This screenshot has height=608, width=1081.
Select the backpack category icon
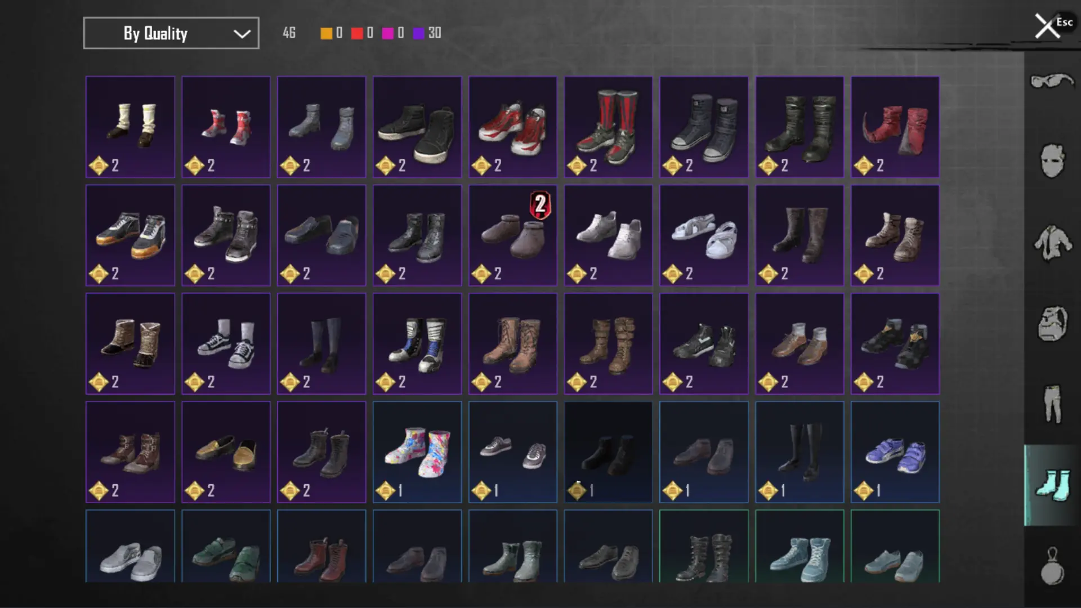pos(1052,324)
